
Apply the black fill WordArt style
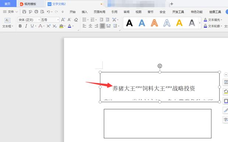click(129, 23)
